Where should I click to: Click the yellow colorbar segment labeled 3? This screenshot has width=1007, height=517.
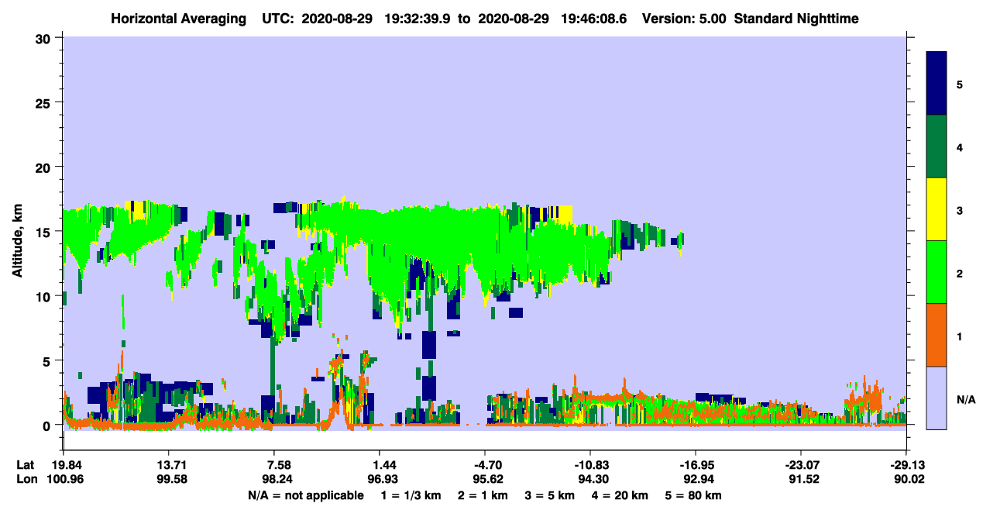(x=937, y=209)
